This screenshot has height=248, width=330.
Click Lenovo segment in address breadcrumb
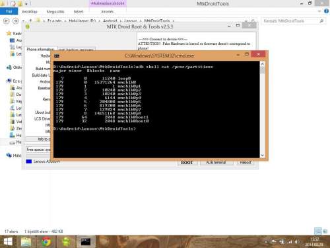[131, 21]
